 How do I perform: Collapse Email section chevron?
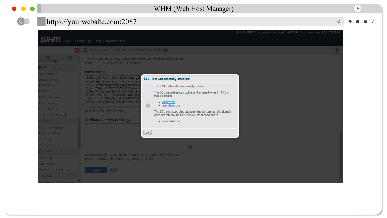[73, 121]
